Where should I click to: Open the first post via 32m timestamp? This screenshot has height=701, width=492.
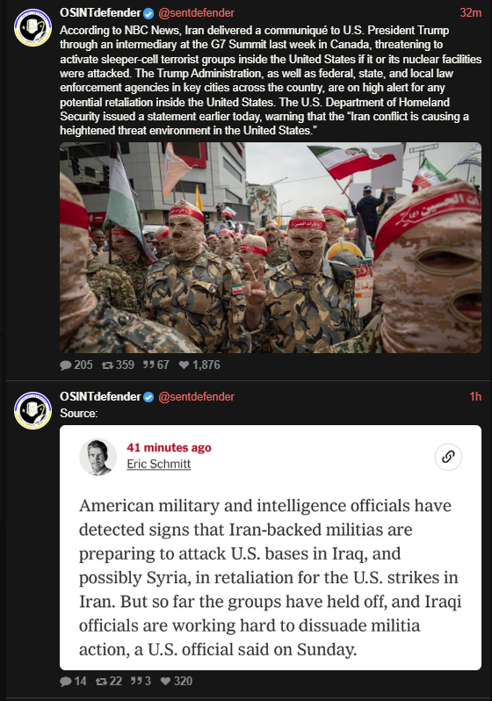[x=471, y=13]
